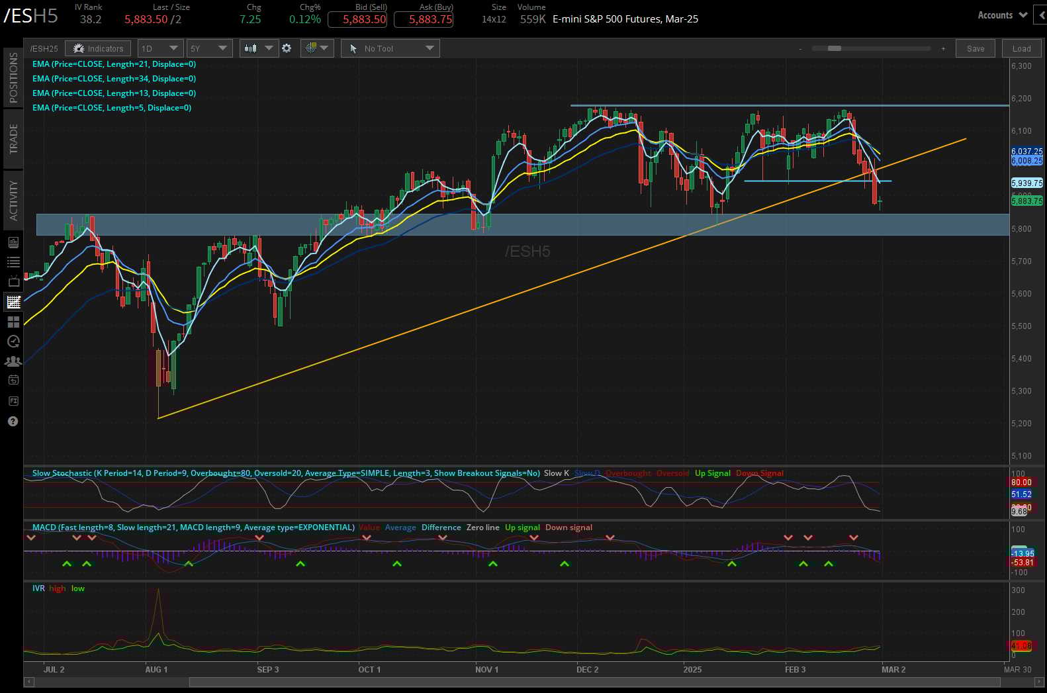Click the Up Signal stochastic legend label

click(x=712, y=473)
